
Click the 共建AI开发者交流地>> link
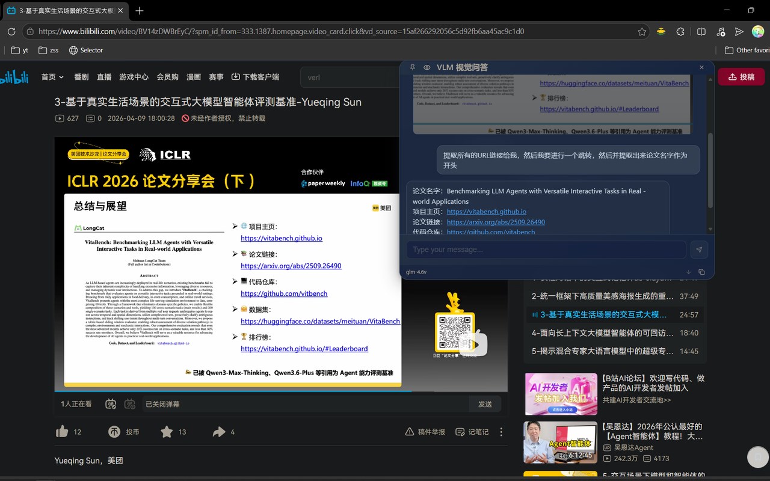pos(636,400)
